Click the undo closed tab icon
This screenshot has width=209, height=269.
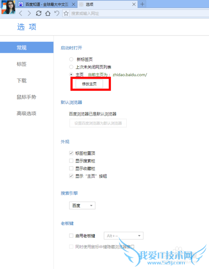(x=57, y=13)
